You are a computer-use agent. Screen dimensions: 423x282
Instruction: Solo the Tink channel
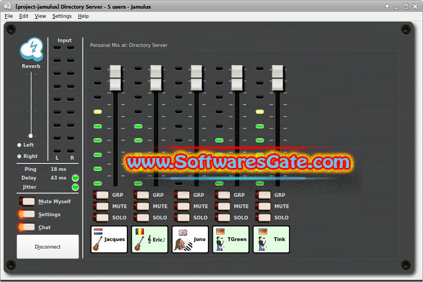[x=263, y=217]
